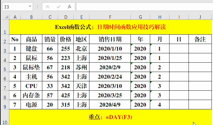The image size is (213, 125).
Task: Click the sales cell '67'
Action: click(50, 67)
